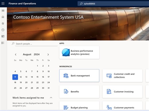Open Customer invoicing workspace tile

pyautogui.click(x=122, y=92)
